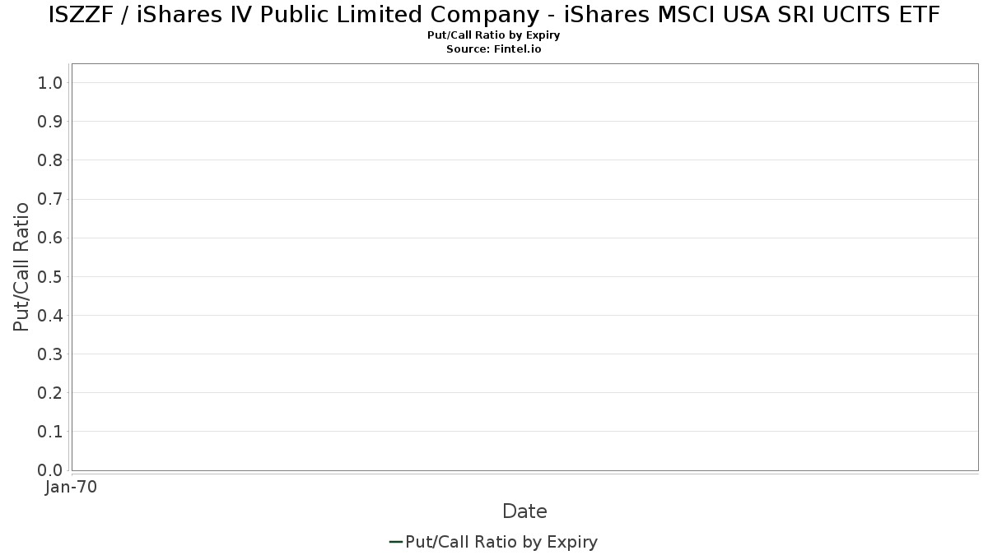The height and width of the screenshot is (555, 988).
Task: Click the Jan-70 x-axis tick label
Action: 72,488
